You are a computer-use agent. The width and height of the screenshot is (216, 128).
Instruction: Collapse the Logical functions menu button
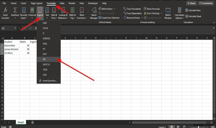pos(40,13)
